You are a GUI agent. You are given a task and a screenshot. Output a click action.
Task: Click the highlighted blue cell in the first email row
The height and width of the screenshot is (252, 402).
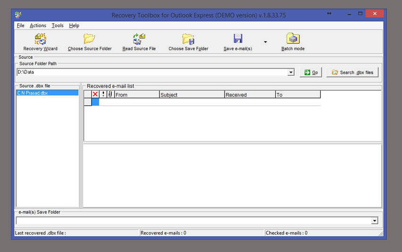(95, 102)
